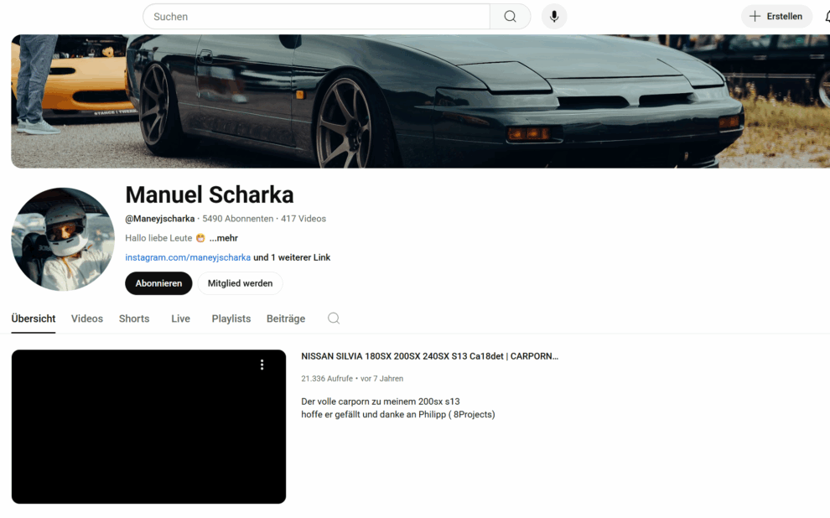Go to the Live tab

[180, 319]
